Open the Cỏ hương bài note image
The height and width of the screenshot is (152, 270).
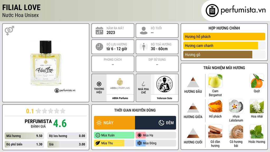[236, 131]
